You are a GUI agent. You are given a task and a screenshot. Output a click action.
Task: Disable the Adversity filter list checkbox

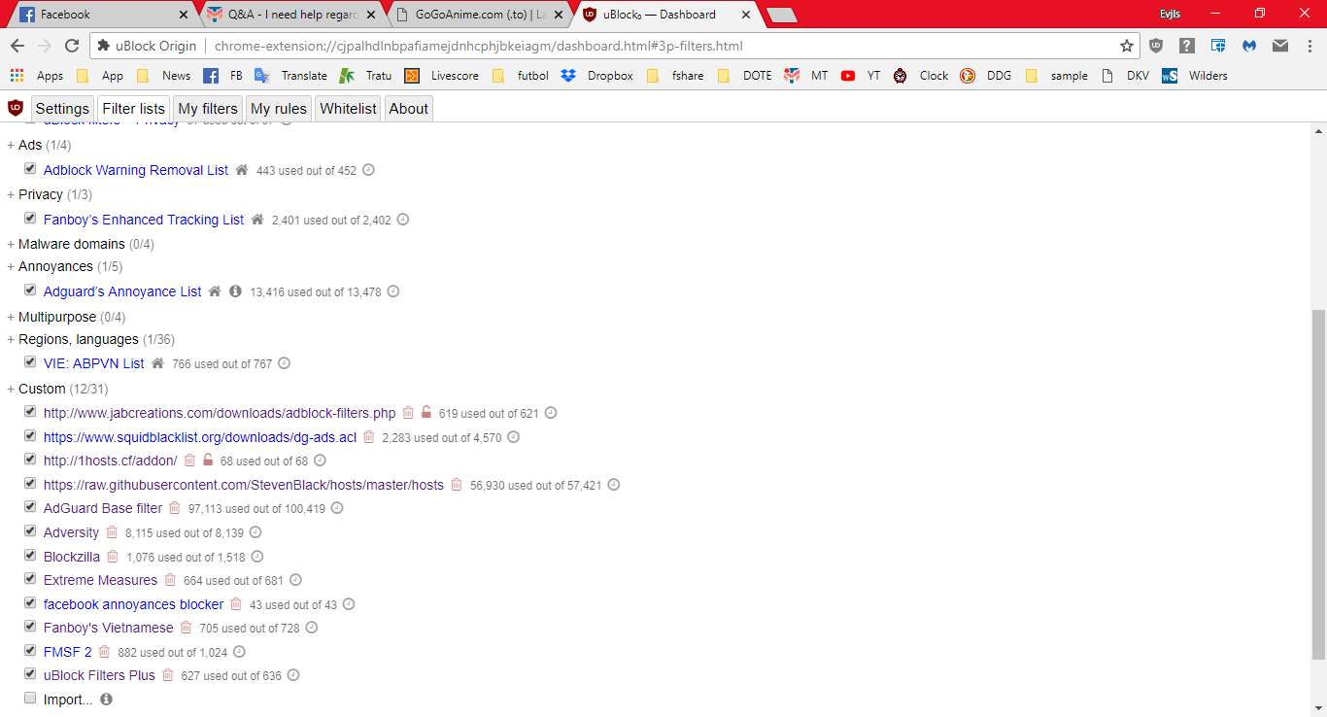click(30, 531)
